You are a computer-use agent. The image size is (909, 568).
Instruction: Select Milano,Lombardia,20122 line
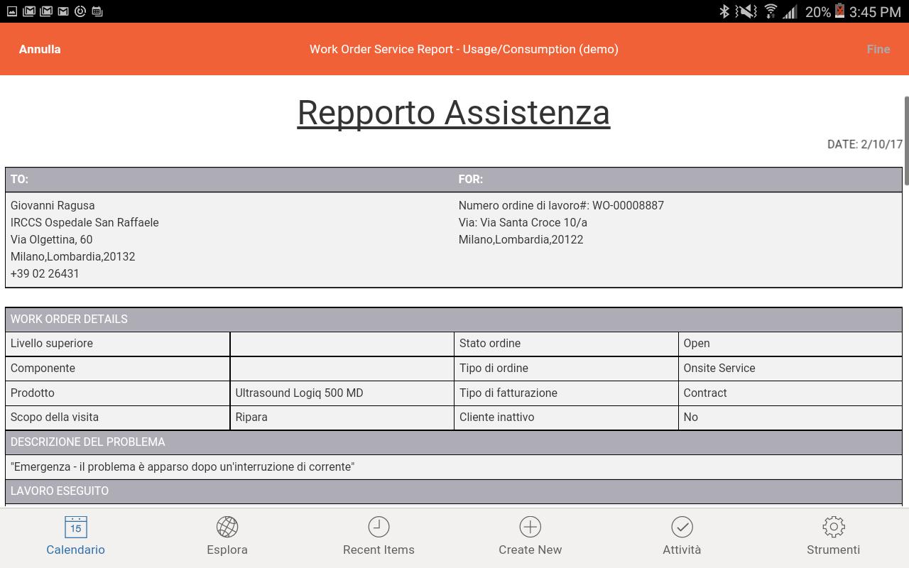coord(521,239)
